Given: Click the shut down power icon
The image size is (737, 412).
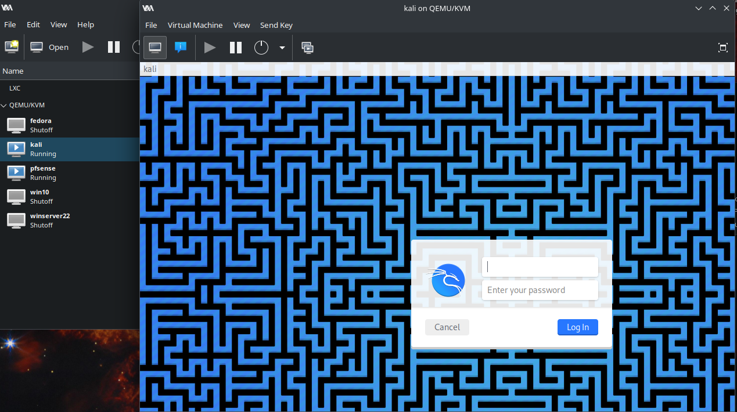Looking at the screenshot, I should [261, 48].
